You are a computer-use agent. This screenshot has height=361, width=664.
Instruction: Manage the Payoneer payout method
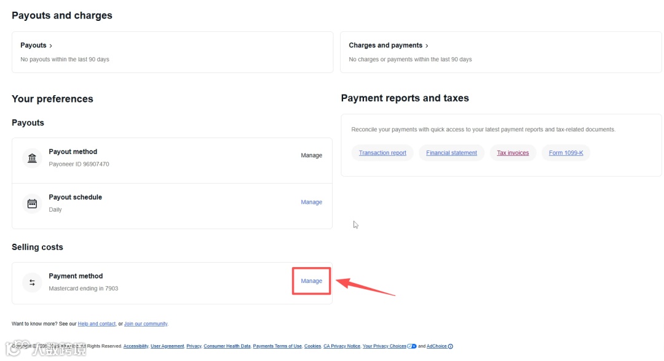coord(311,155)
